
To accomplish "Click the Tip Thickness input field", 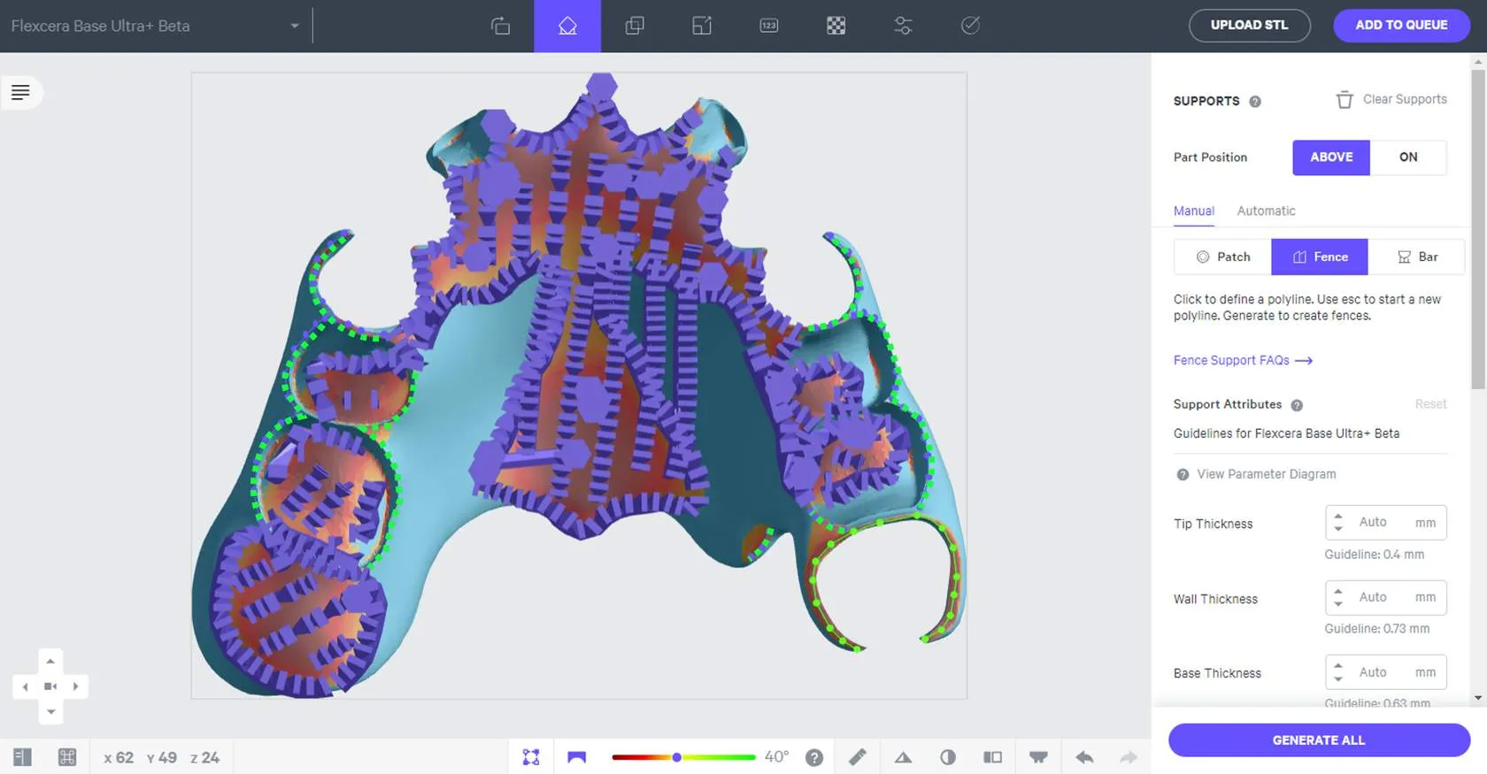I will [1386, 522].
